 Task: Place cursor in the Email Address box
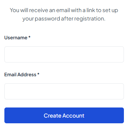point(64,91)
